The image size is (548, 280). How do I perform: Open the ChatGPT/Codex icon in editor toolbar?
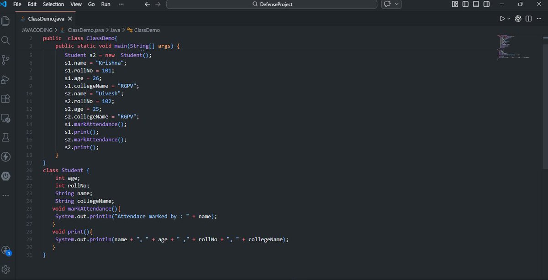point(518,19)
